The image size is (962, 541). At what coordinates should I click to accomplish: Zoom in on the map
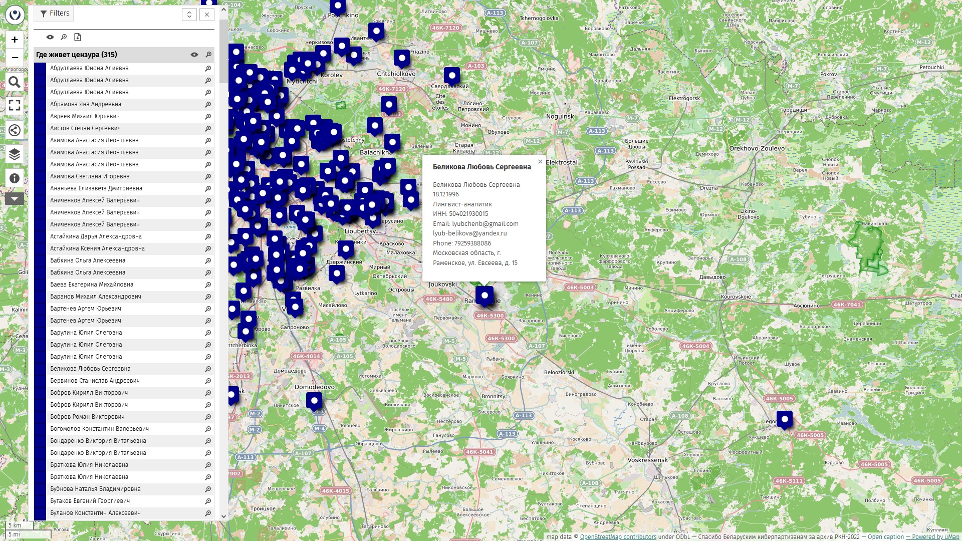point(15,40)
